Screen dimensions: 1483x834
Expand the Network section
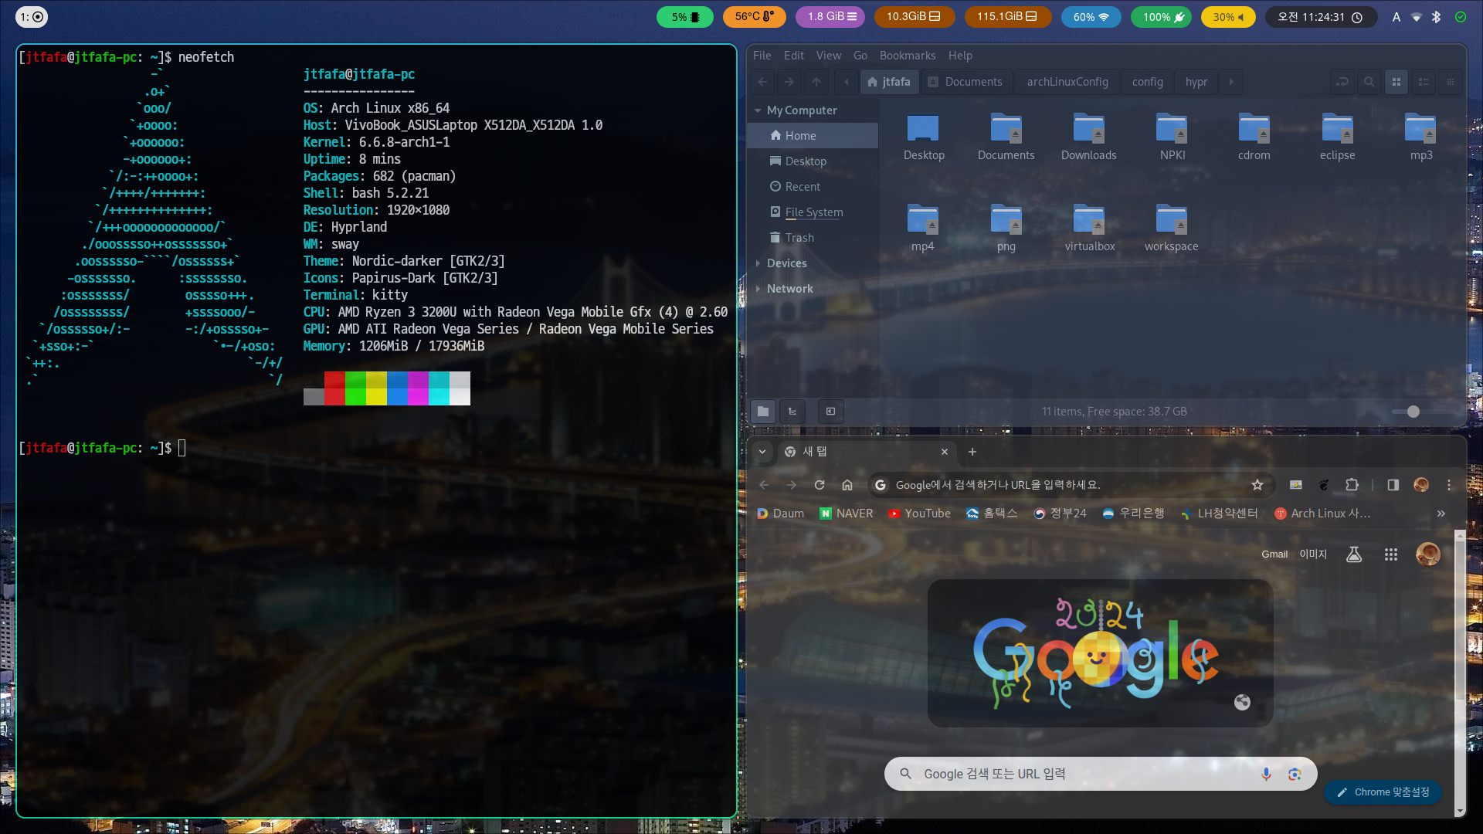point(758,289)
